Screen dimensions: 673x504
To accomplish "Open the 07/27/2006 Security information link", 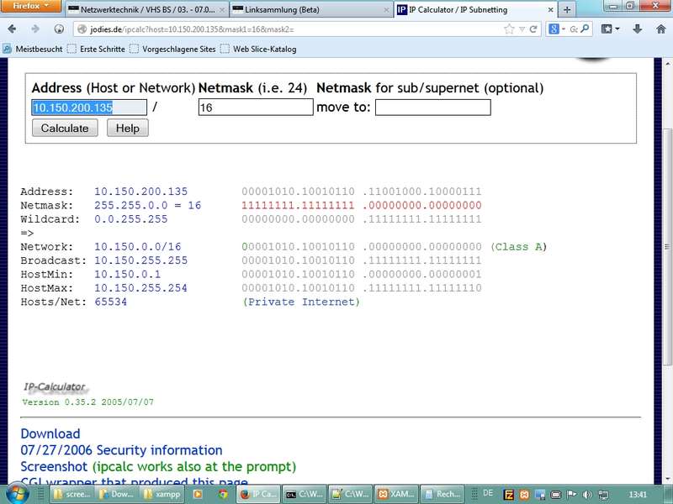I will 121,450.
